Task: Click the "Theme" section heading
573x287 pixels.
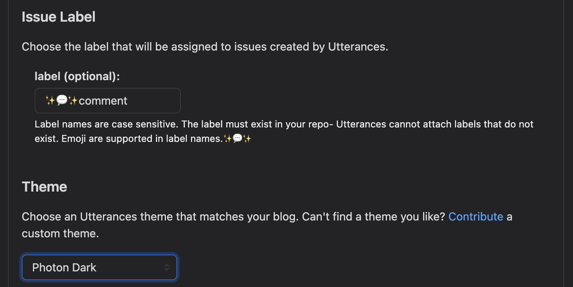Action: 44,187
